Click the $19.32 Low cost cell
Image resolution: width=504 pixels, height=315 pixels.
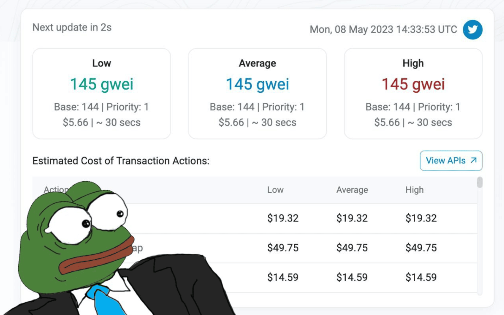[283, 218]
